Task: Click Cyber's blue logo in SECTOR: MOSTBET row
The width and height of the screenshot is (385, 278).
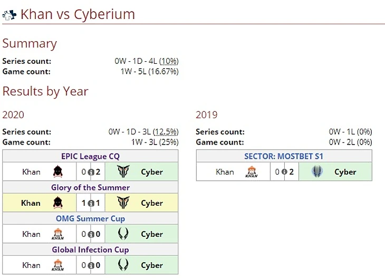Action: tap(317, 171)
